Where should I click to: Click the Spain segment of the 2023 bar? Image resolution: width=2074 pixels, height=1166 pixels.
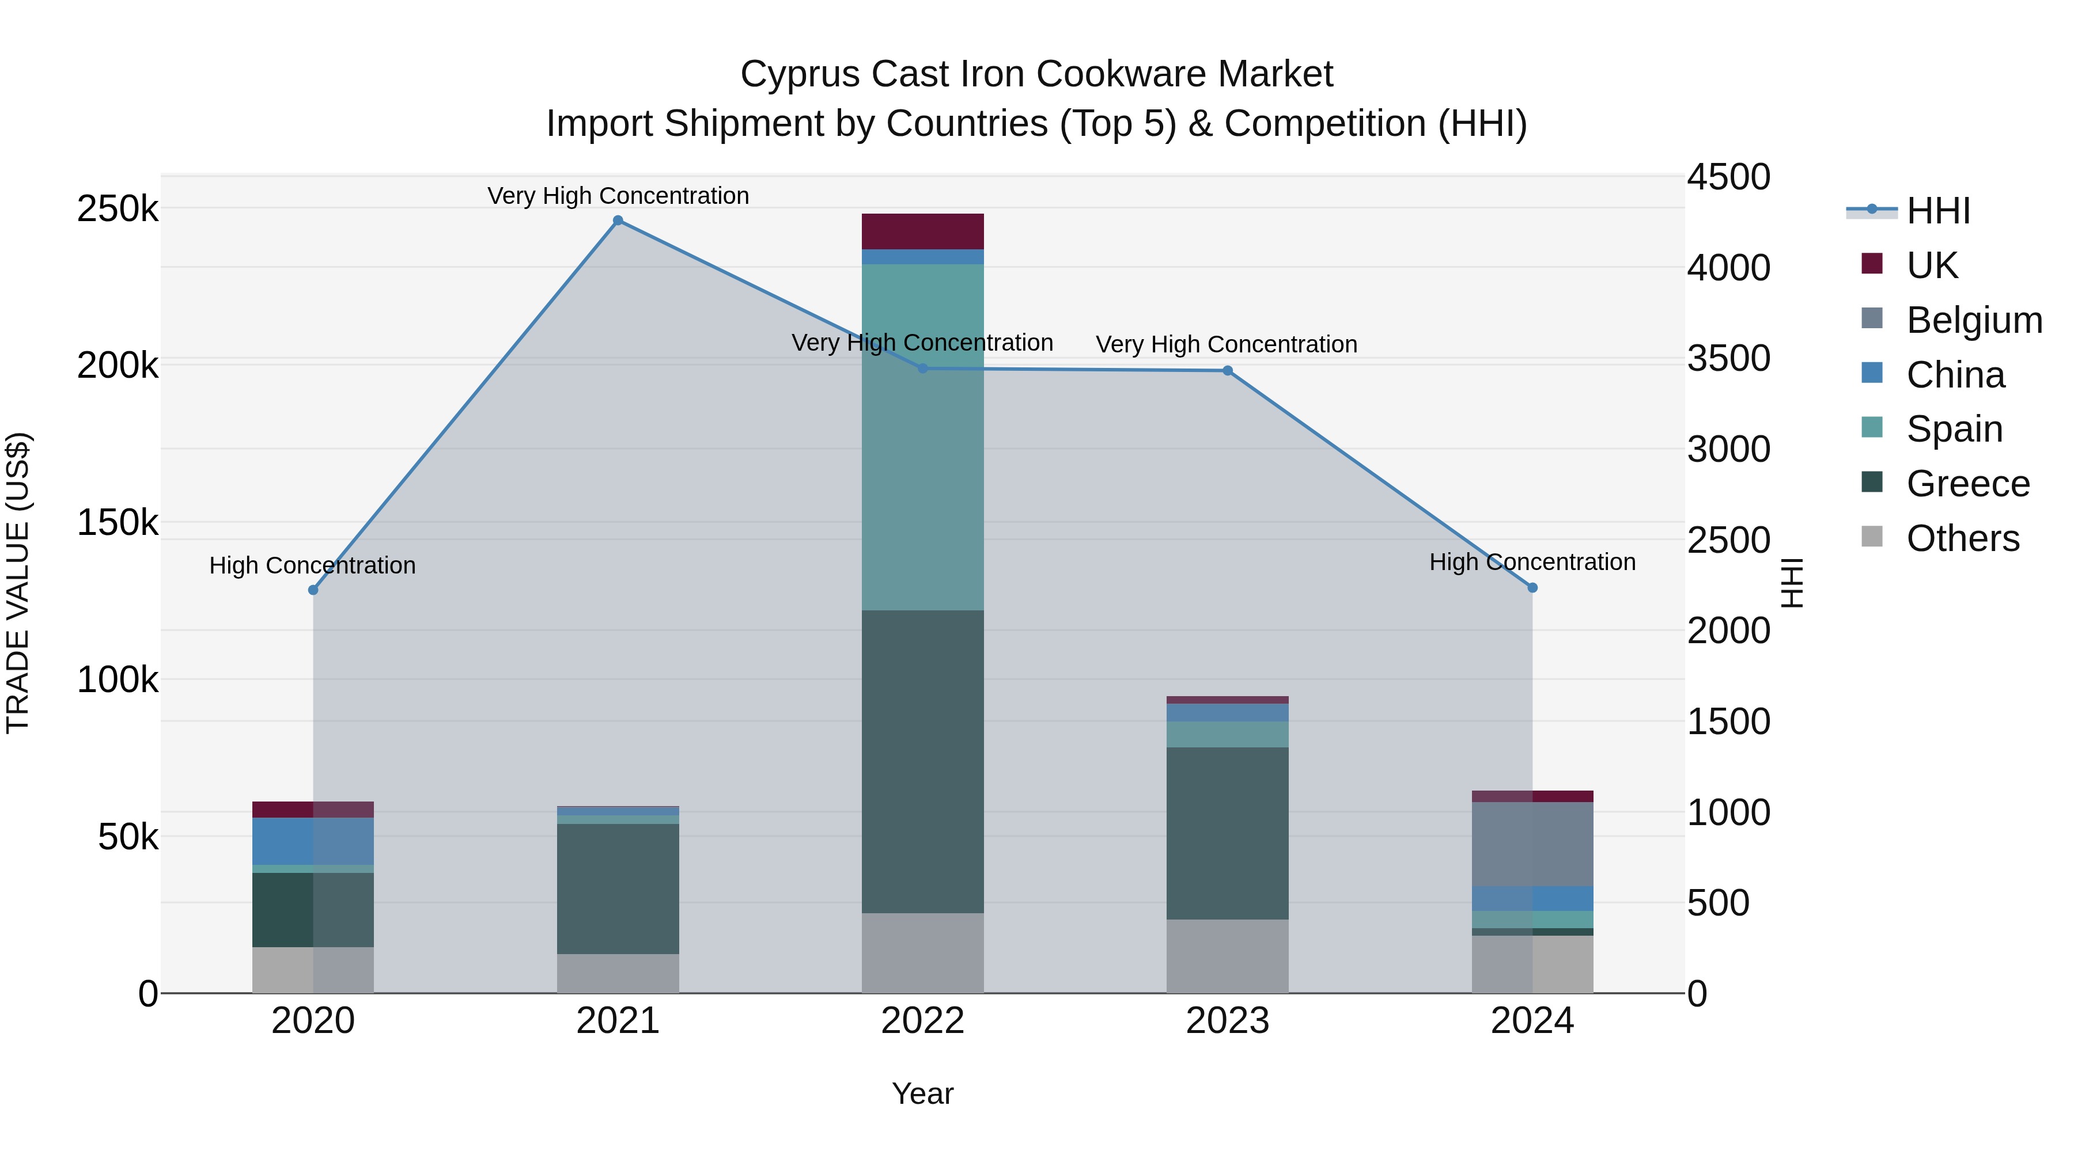click(1228, 735)
